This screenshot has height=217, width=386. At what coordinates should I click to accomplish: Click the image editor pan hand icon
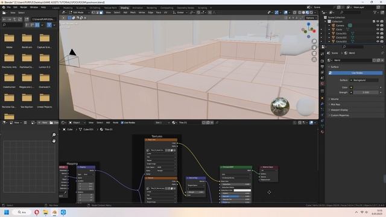54,141
